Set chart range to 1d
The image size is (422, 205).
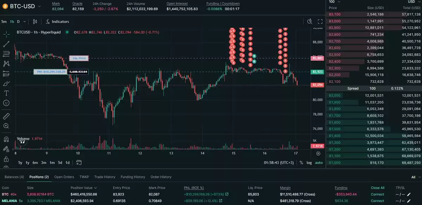[x=68, y=163]
